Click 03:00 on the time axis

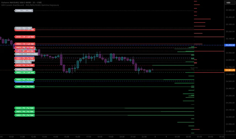coord(200,137)
